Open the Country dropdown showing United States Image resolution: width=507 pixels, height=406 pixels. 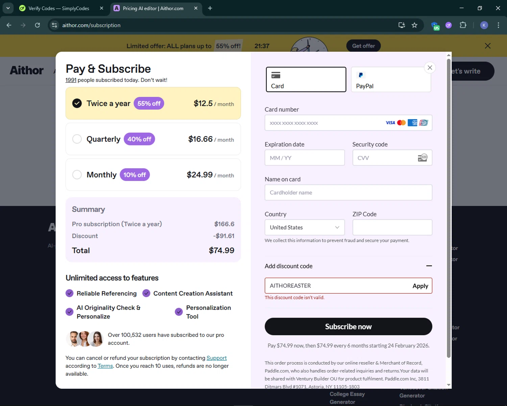(x=305, y=227)
